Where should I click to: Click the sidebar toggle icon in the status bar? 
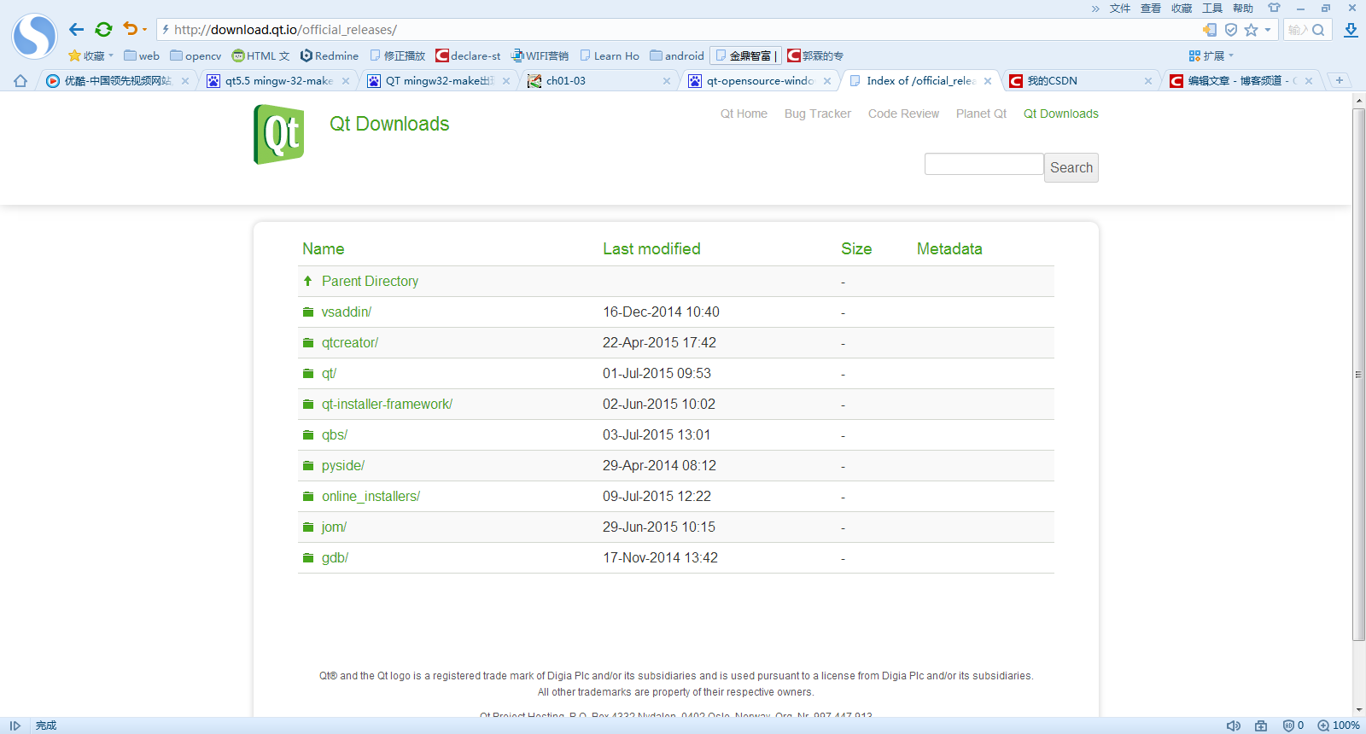point(15,725)
